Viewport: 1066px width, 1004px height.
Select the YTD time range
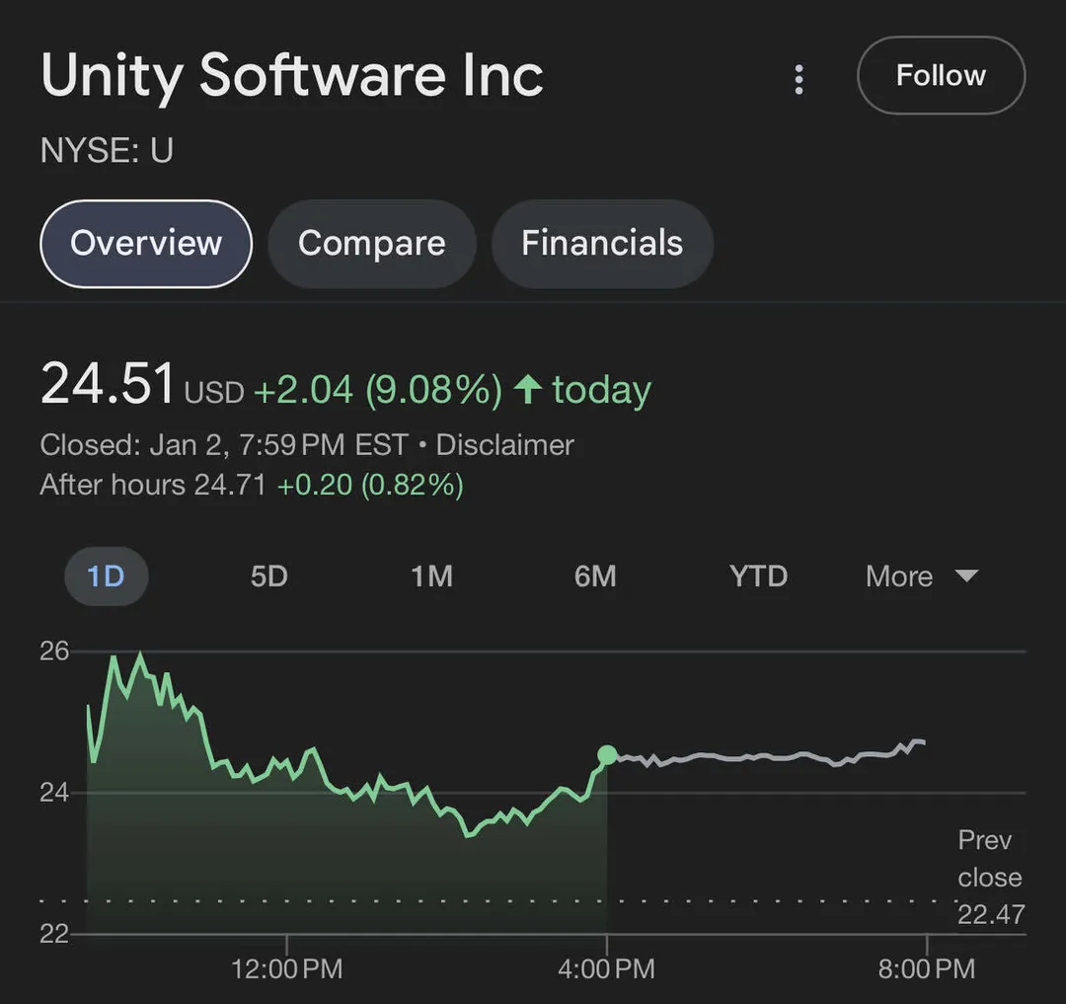tap(758, 577)
